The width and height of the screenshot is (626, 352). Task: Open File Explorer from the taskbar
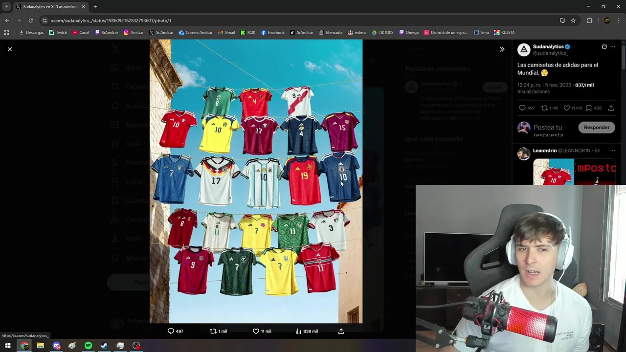tap(41, 346)
